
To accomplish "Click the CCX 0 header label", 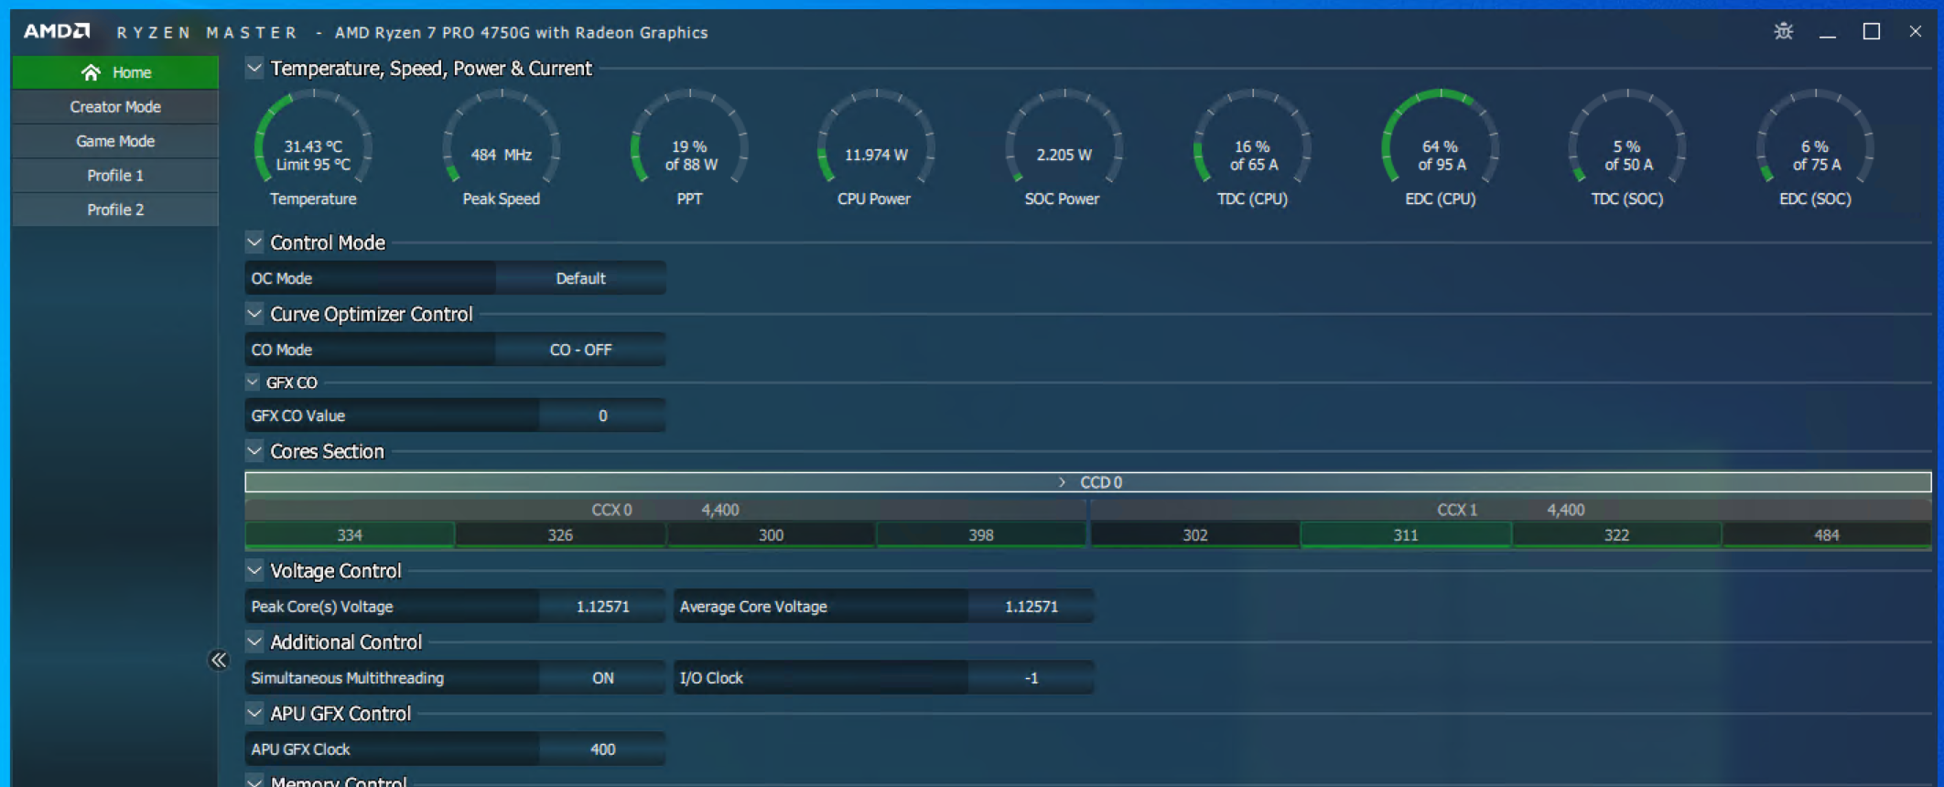I will point(611,510).
